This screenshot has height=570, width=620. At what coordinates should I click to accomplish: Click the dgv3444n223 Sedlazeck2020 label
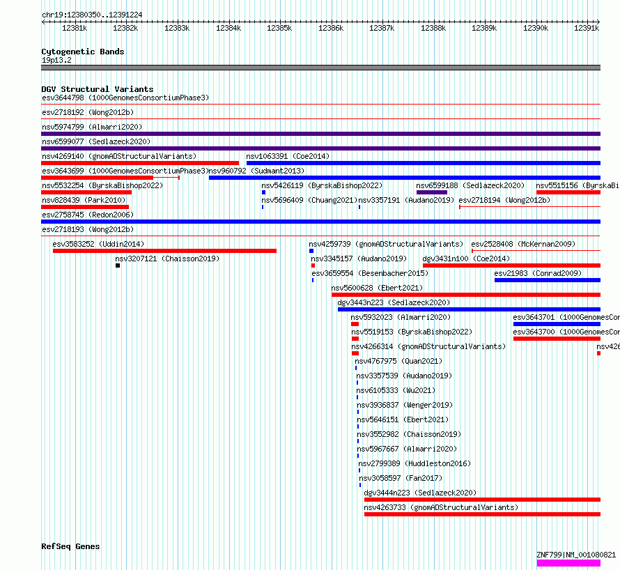[420, 493]
